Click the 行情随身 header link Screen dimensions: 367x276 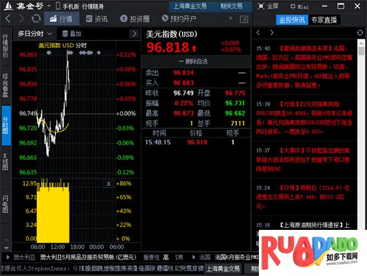[93, 6]
